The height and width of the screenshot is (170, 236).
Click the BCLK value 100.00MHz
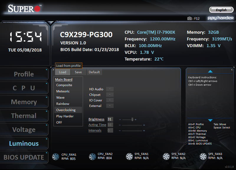(x=150, y=46)
